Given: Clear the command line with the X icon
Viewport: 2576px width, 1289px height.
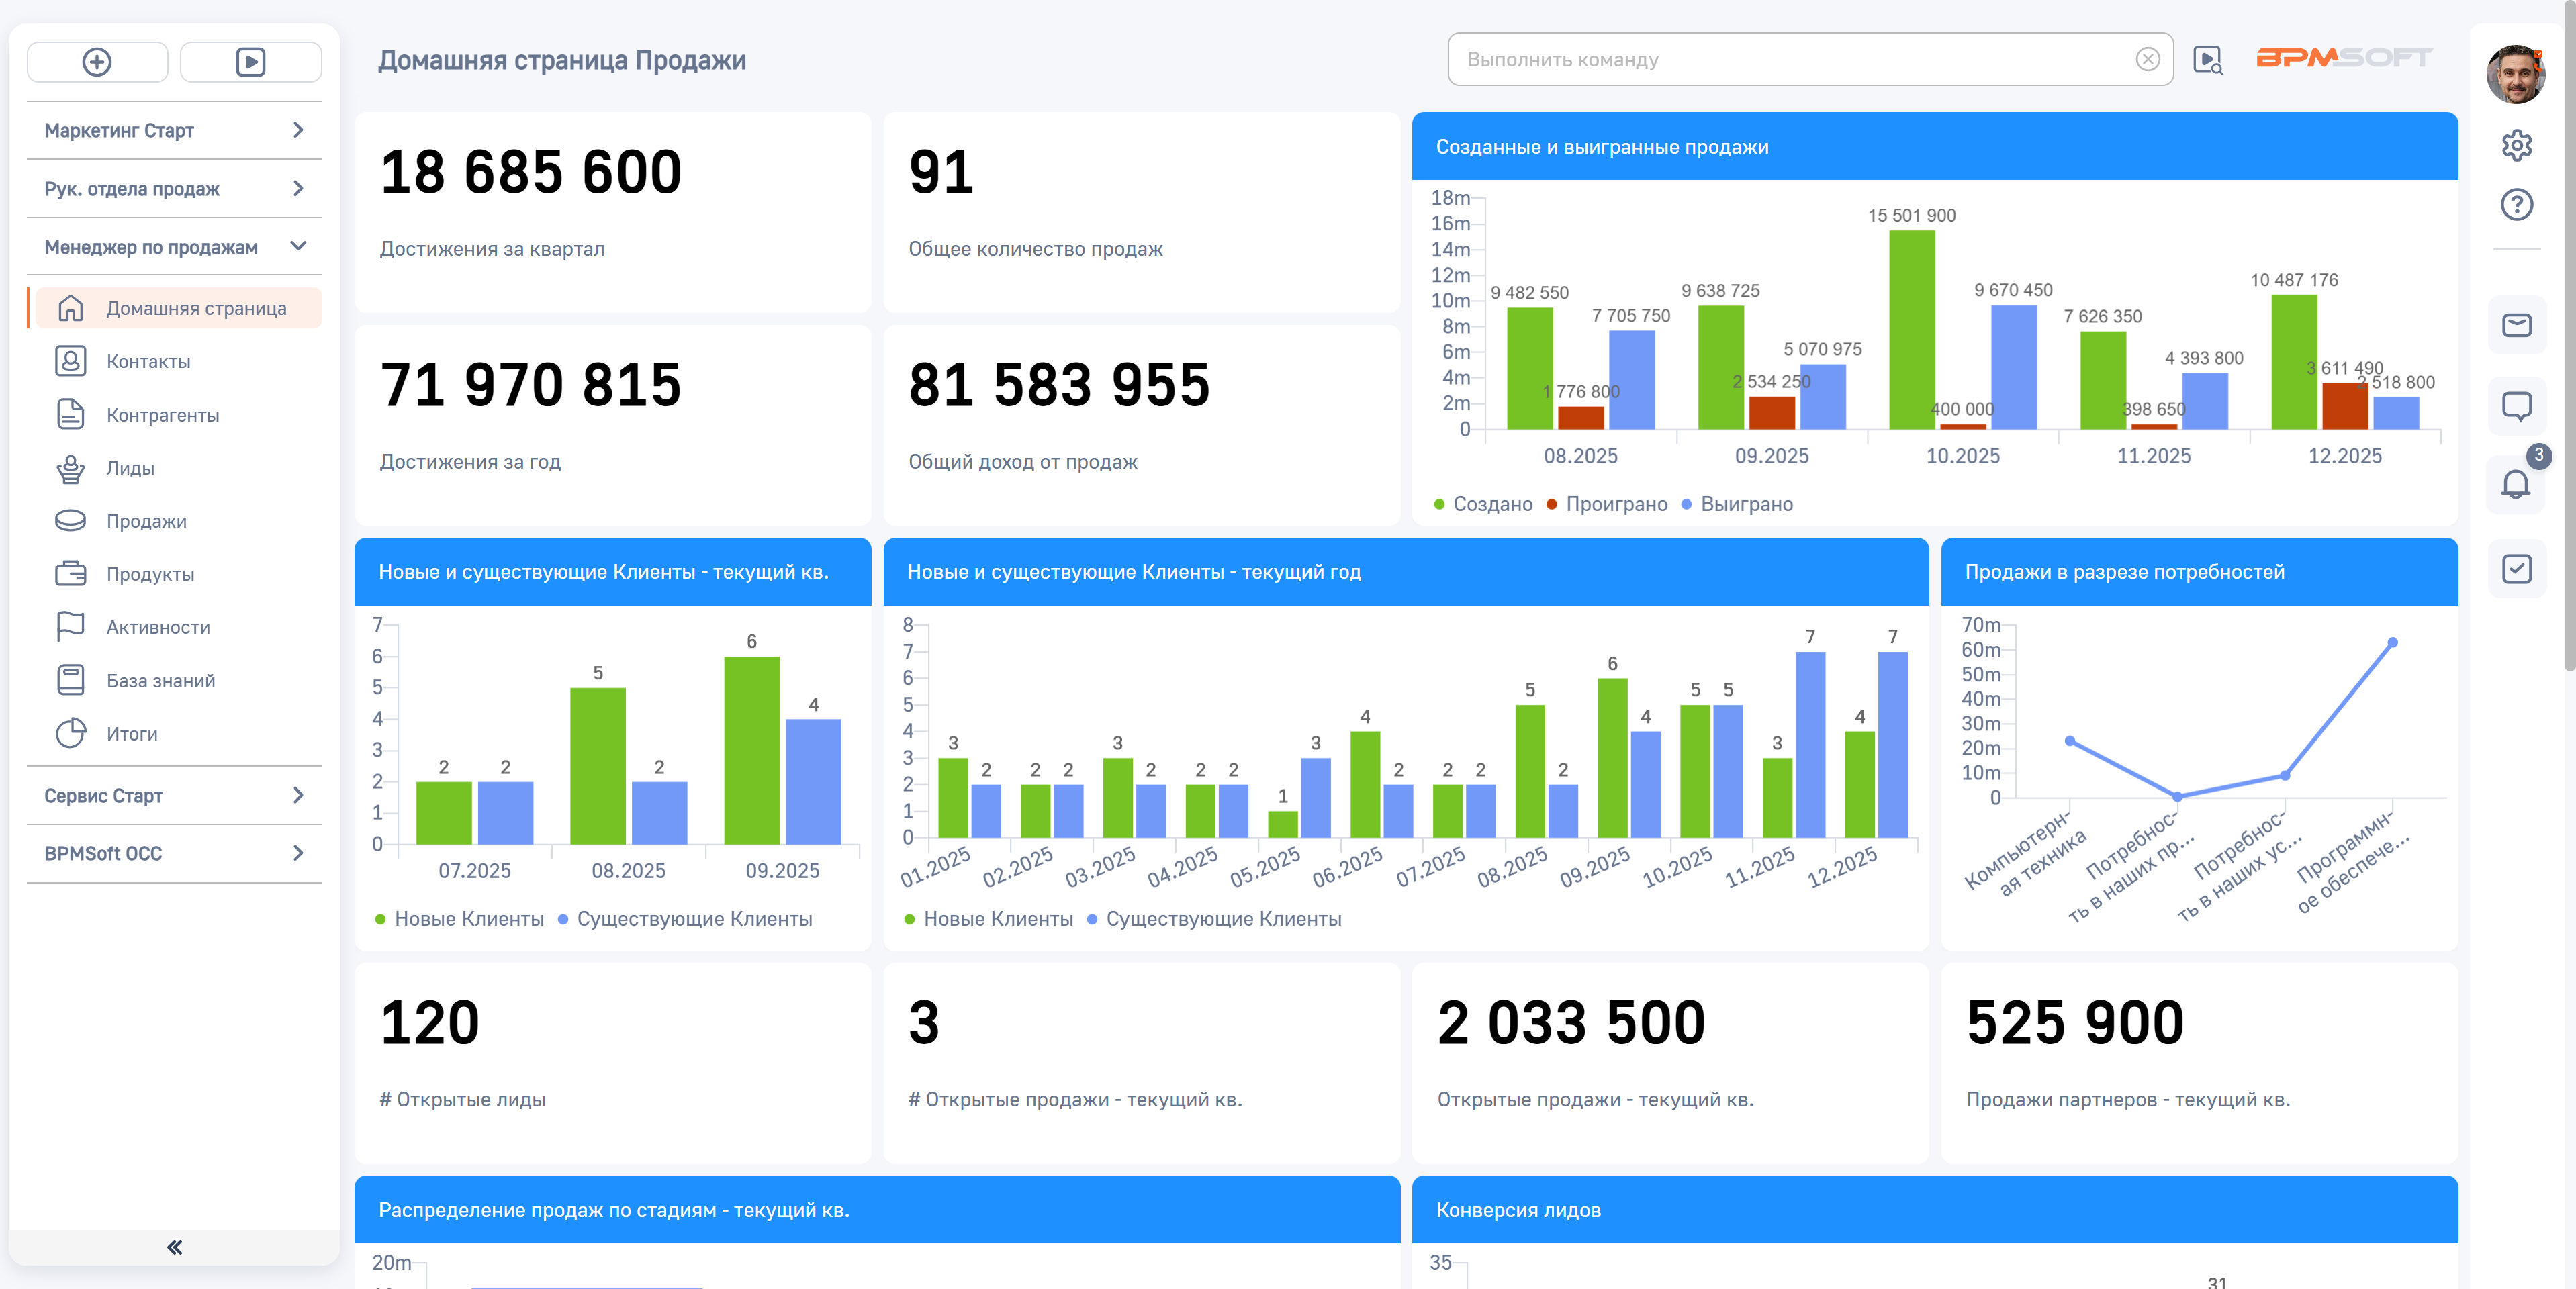Looking at the screenshot, I should click(2147, 60).
